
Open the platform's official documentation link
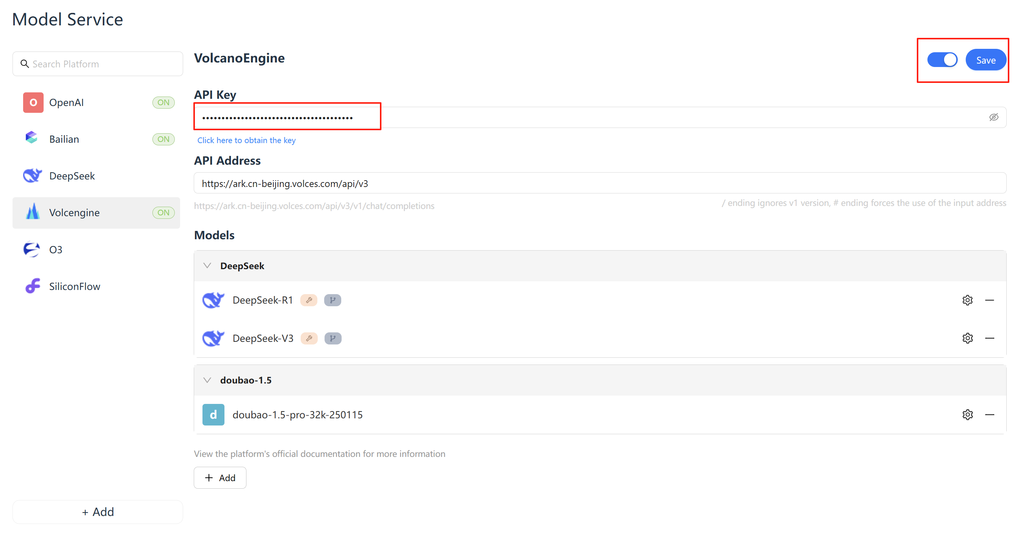319,454
